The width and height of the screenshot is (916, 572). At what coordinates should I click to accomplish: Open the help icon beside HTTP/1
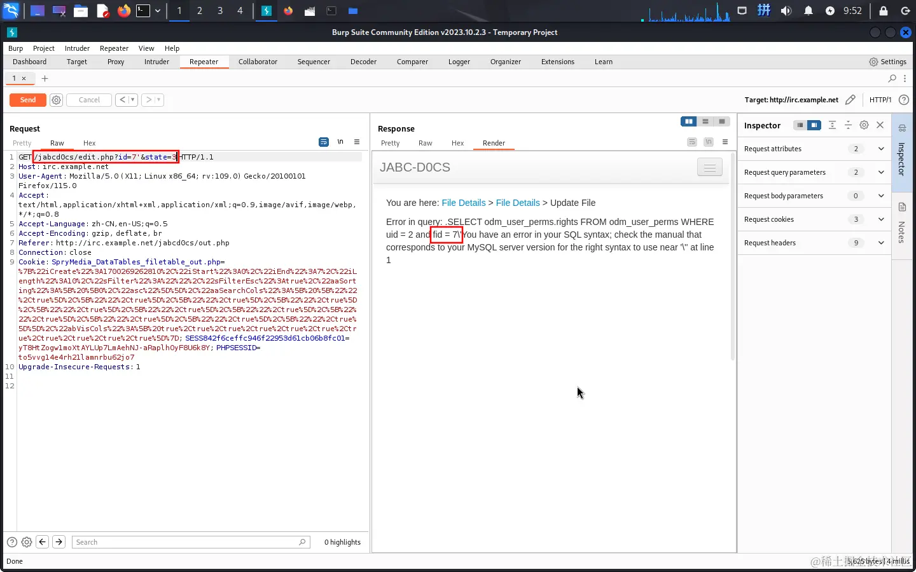point(903,100)
